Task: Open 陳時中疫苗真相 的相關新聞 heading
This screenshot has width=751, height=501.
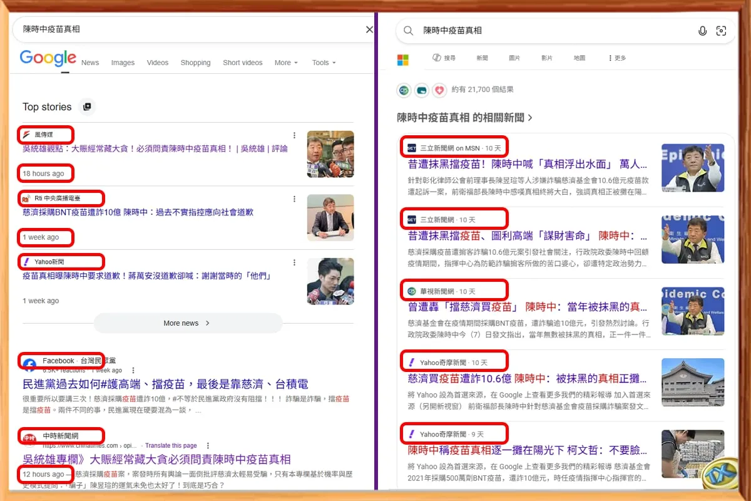Action: [465, 117]
